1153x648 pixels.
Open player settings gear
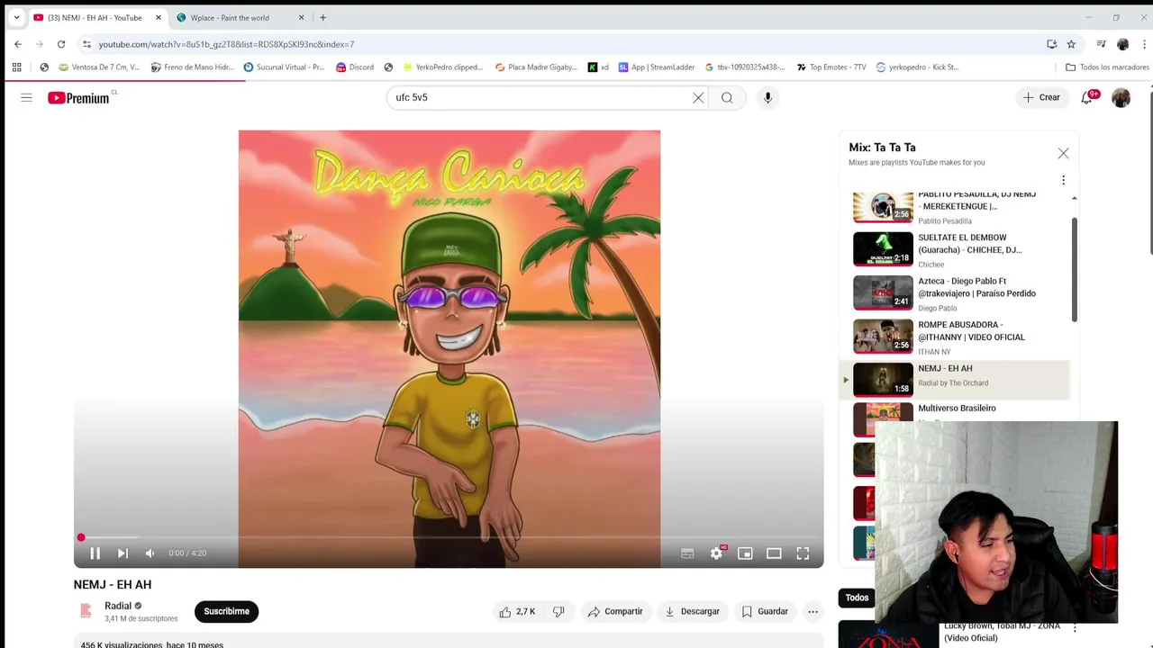pyautogui.click(x=716, y=553)
